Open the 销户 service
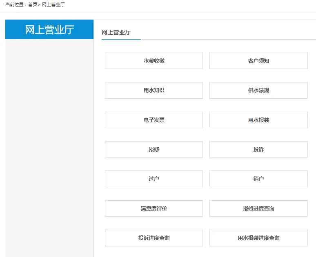 (258, 179)
